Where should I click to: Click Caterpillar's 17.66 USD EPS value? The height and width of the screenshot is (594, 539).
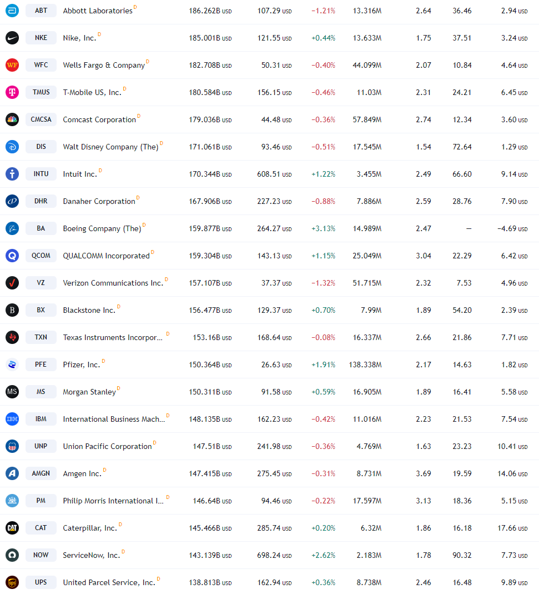(512, 528)
